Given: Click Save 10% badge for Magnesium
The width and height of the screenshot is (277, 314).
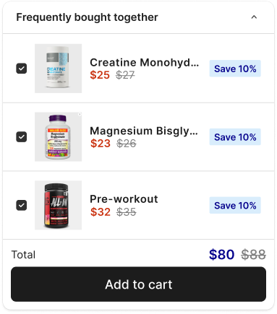Looking at the screenshot, I should 235,137.
